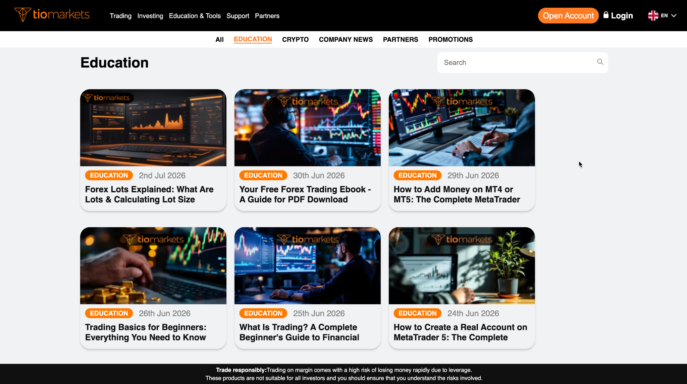Open Create Real Account MetaTrader 5 thumbnail

pos(462,266)
